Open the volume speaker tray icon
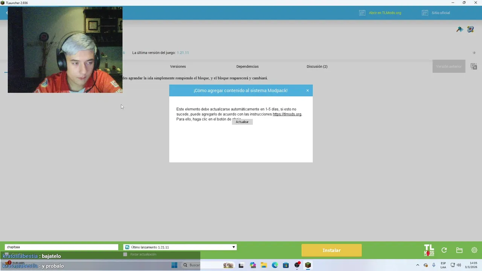The height and width of the screenshot is (271, 482). click(x=459, y=265)
